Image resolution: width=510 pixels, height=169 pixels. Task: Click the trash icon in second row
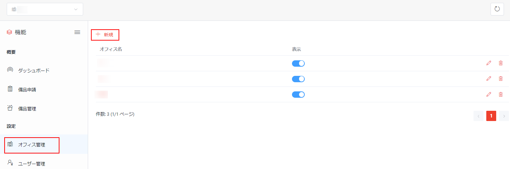tap(500, 79)
